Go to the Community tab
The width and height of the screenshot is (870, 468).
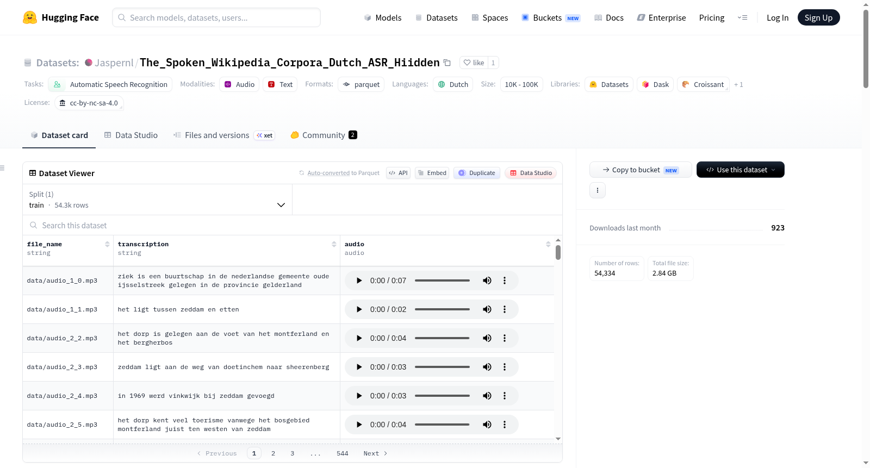[x=324, y=135]
